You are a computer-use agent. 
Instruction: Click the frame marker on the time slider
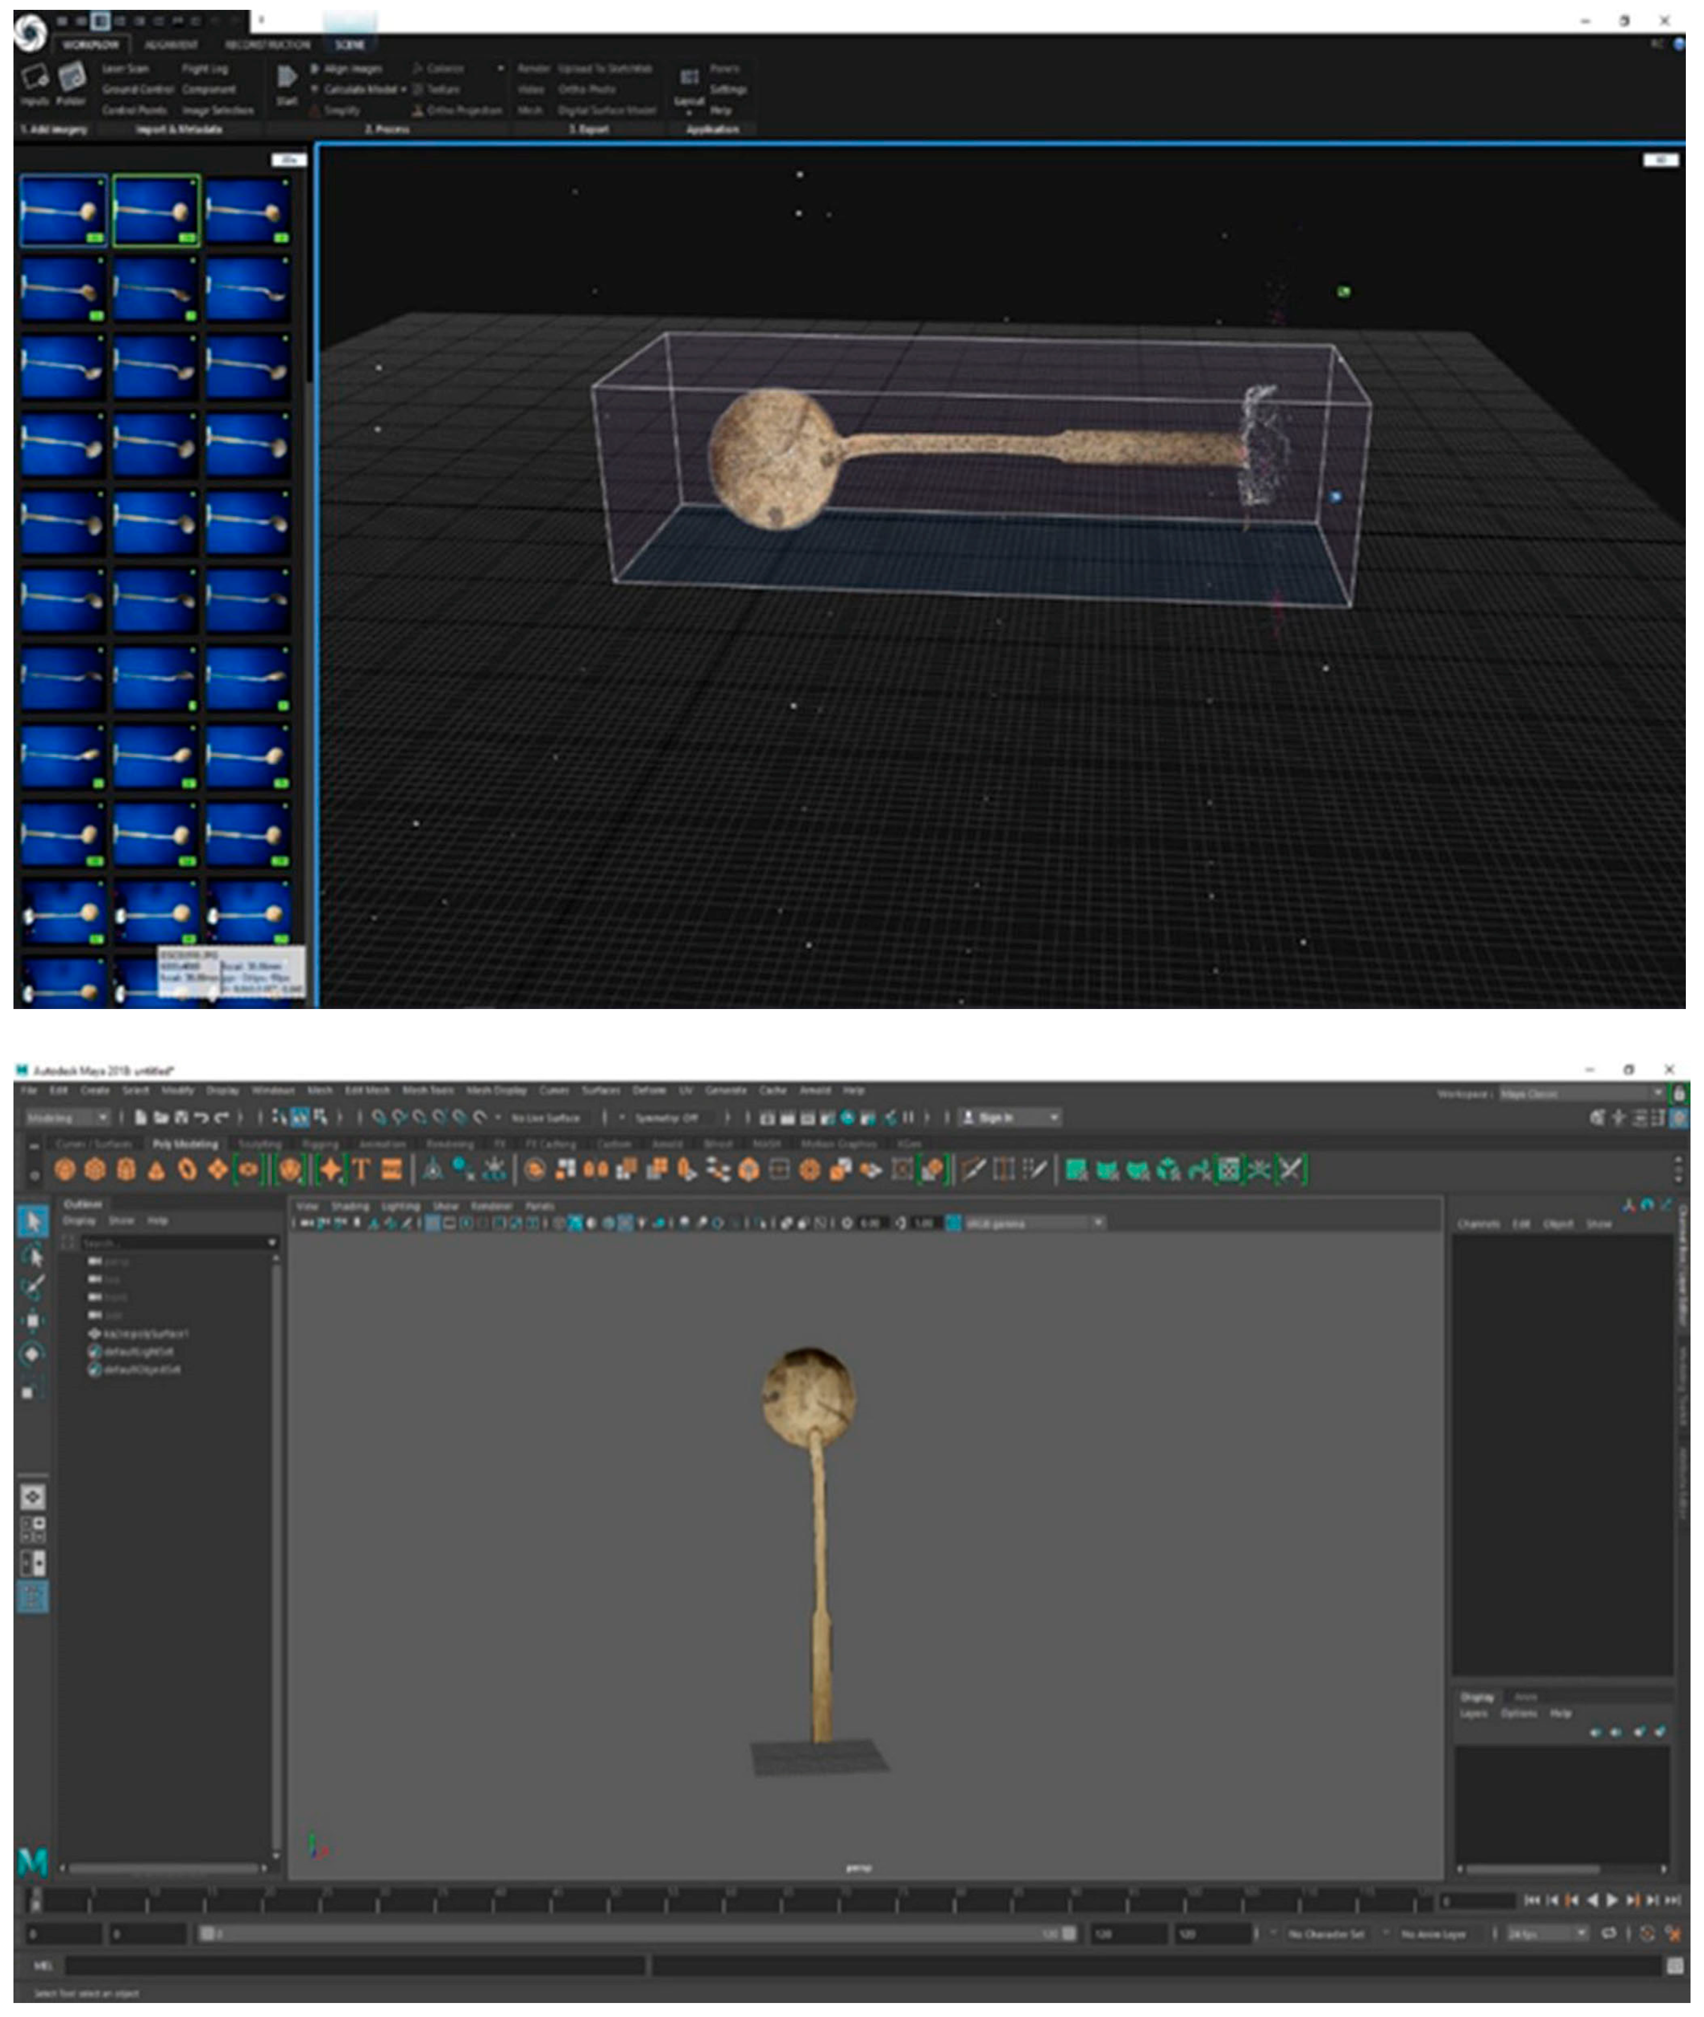(37, 1900)
